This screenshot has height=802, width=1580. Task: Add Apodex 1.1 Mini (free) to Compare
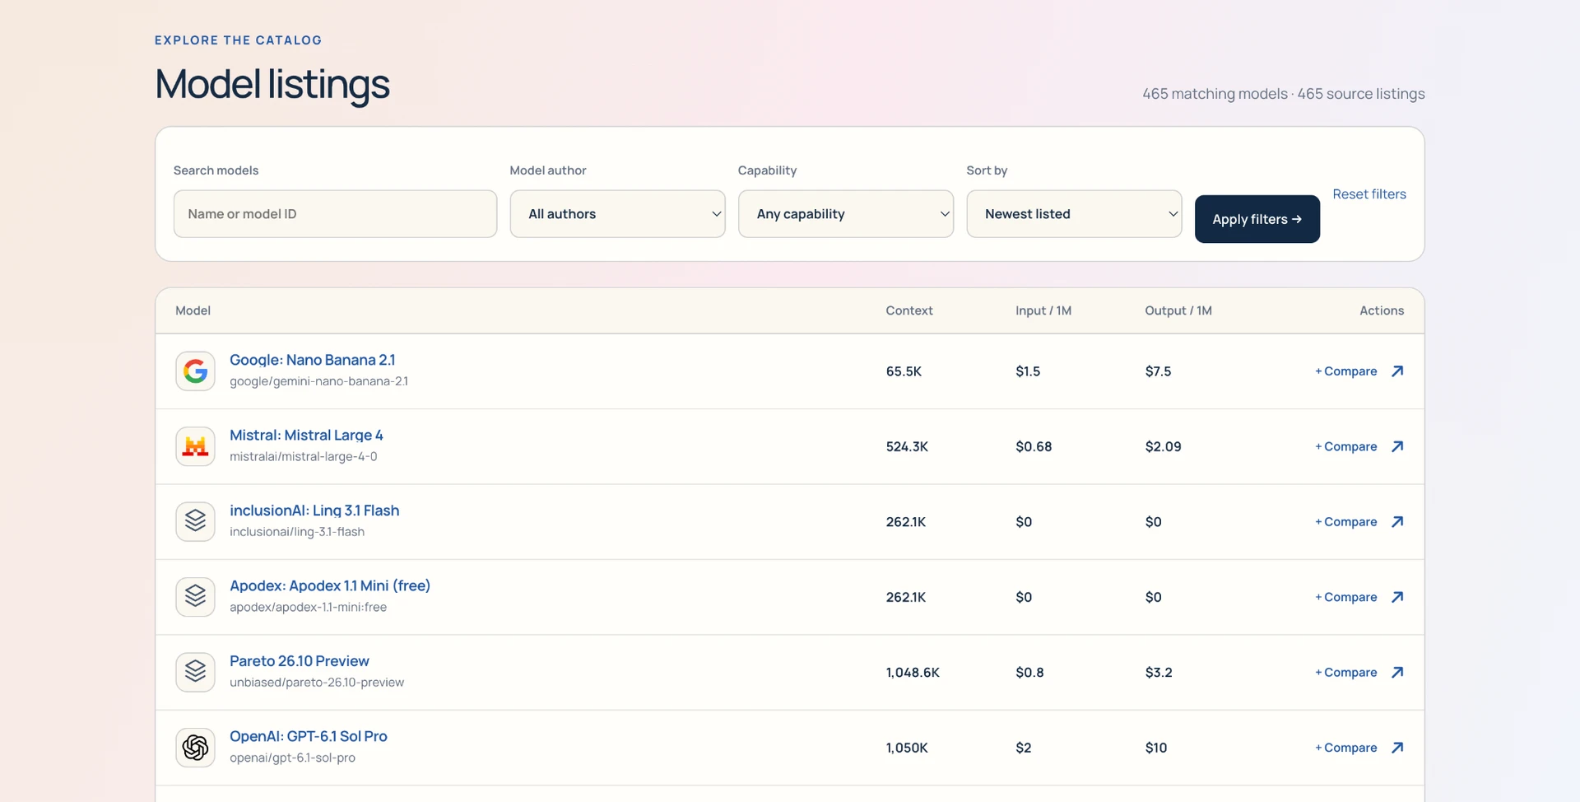[1345, 597]
